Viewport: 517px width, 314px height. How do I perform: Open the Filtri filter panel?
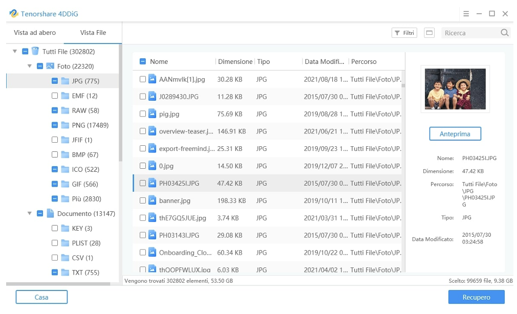tap(404, 32)
